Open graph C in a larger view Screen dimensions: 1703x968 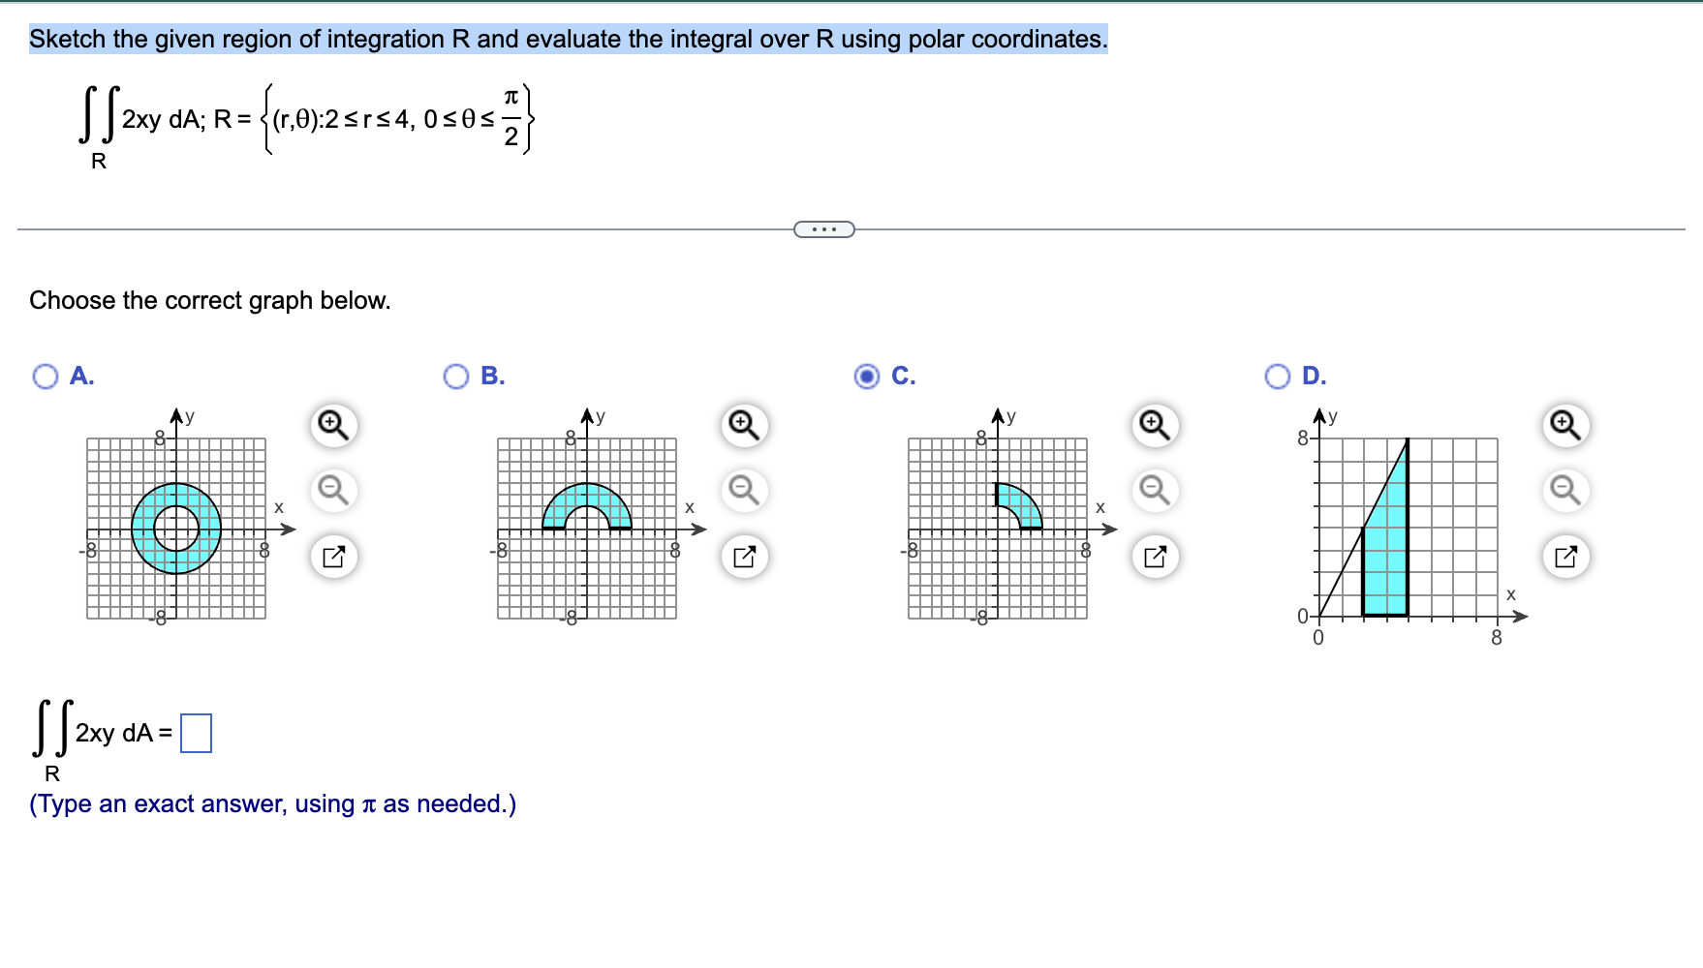(1153, 557)
